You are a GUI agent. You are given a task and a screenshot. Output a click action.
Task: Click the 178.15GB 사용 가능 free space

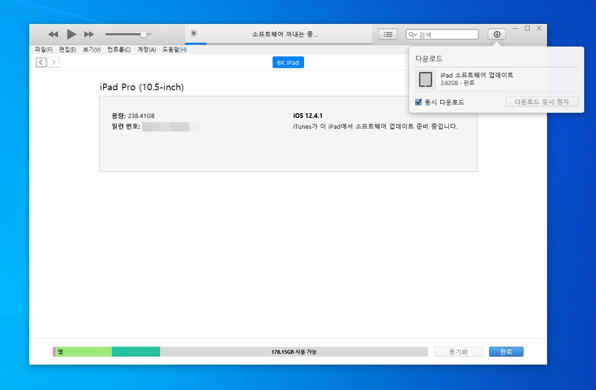[x=294, y=351]
